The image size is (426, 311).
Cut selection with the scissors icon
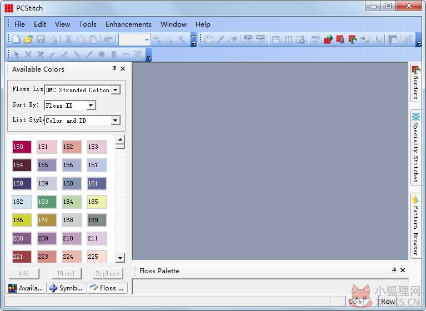click(68, 39)
